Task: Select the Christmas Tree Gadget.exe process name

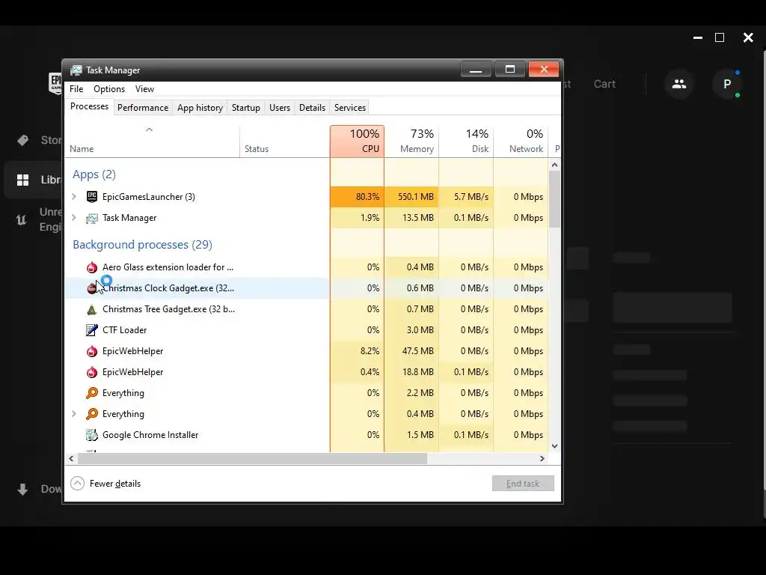Action: (168, 309)
